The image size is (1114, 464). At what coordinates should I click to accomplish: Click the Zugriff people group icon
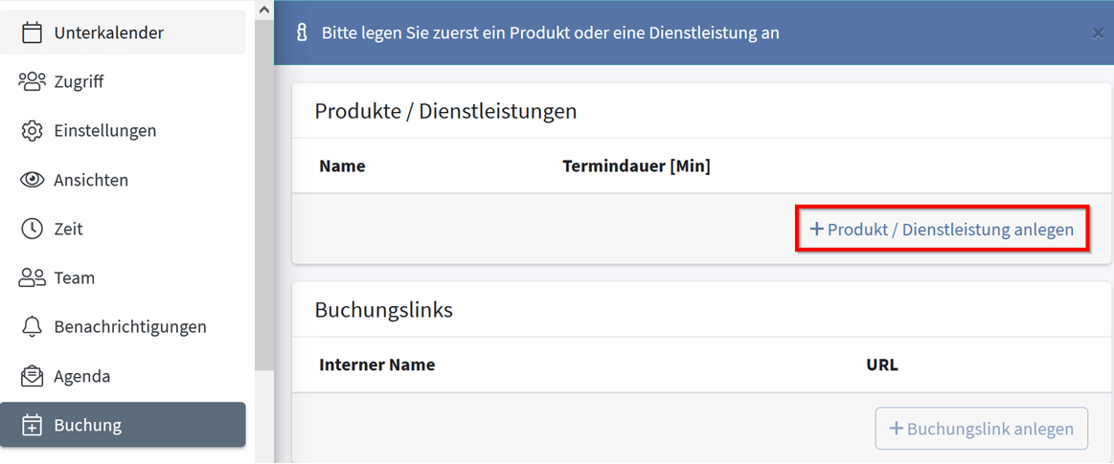[32, 81]
